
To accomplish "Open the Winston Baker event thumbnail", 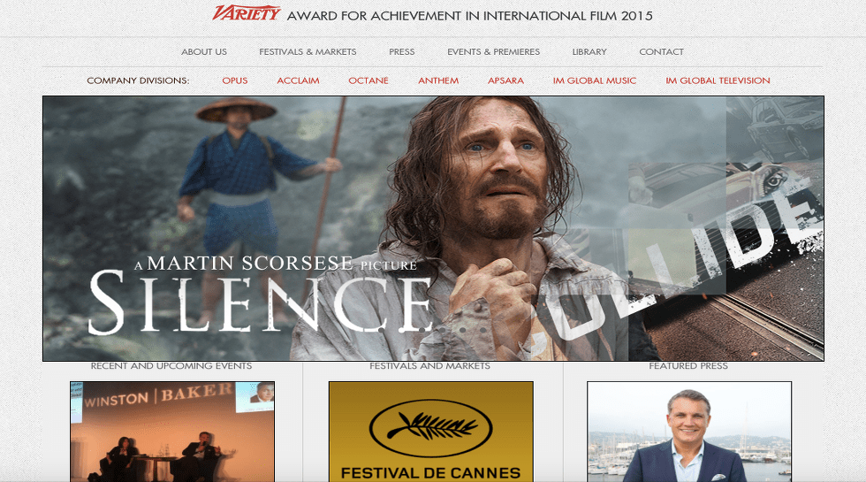I will (x=172, y=431).
